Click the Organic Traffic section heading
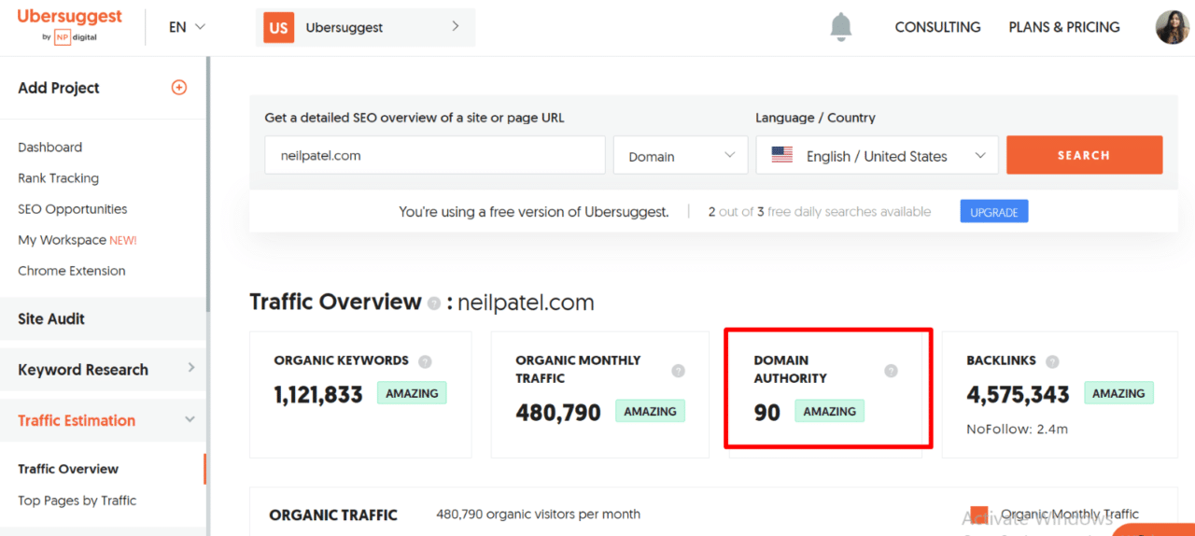1195x536 pixels. [x=333, y=515]
